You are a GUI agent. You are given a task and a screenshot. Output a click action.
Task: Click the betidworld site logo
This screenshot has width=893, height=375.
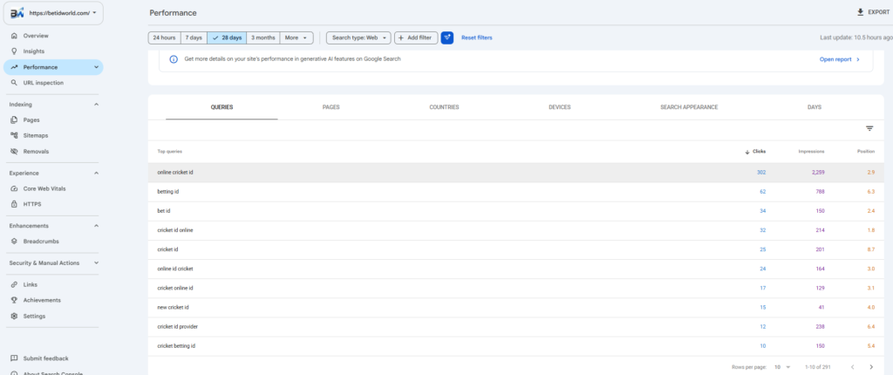(17, 13)
